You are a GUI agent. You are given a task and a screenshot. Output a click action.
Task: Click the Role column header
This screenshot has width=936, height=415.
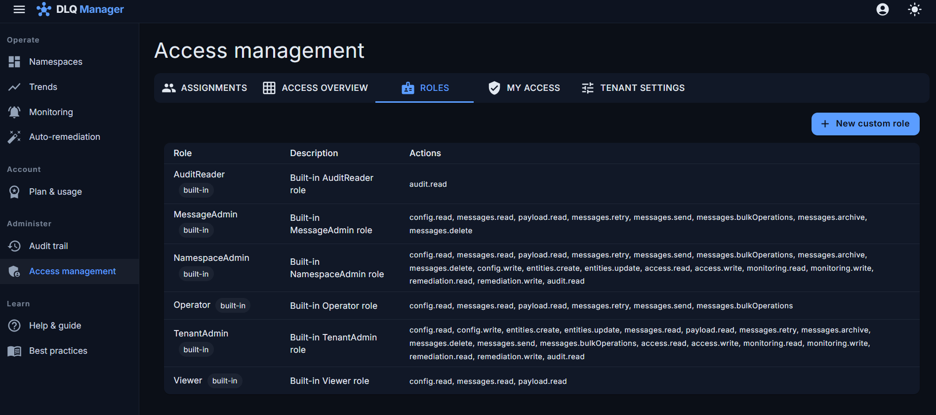click(183, 153)
